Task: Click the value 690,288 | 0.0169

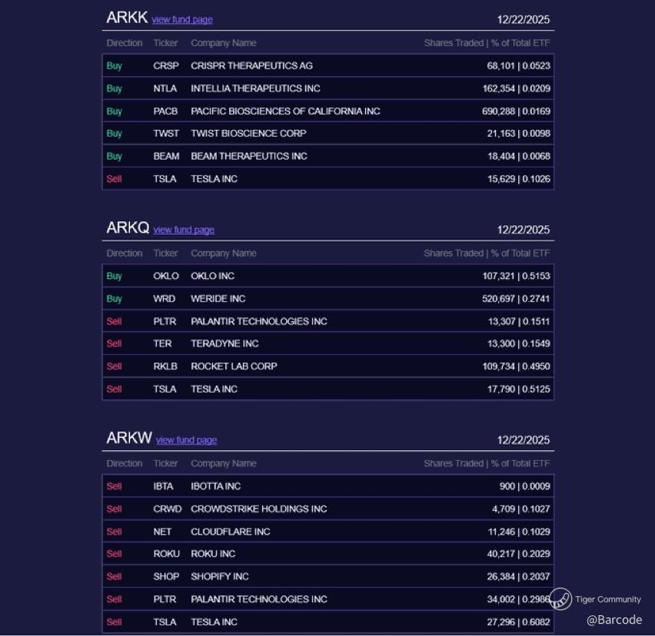Action: coord(517,111)
